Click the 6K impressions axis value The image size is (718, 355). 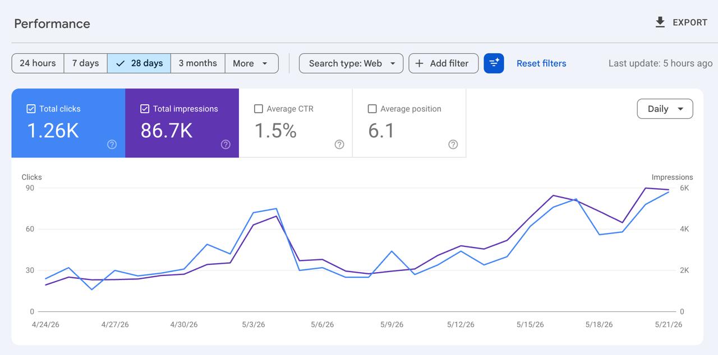point(684,188)
